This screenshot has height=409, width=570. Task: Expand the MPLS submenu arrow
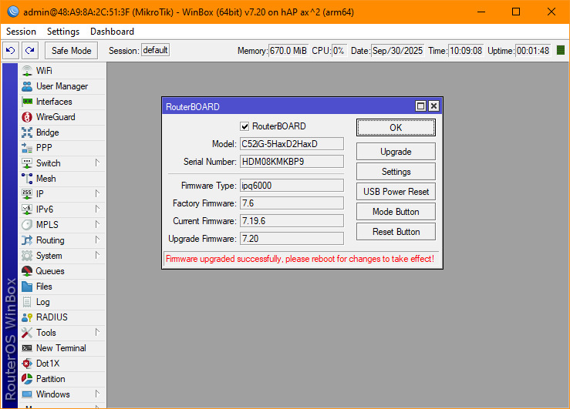97,224
